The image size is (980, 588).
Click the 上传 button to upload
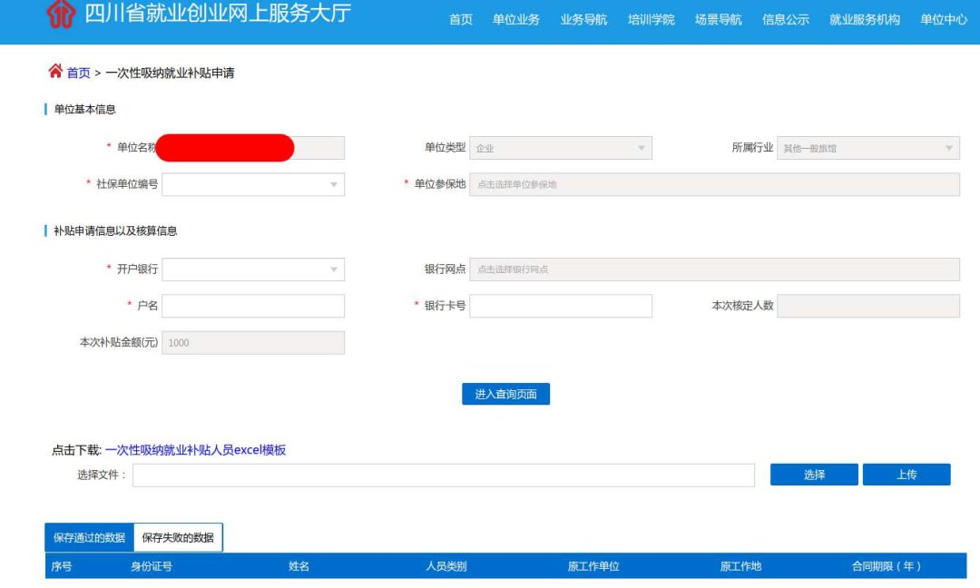click(907, 474)
